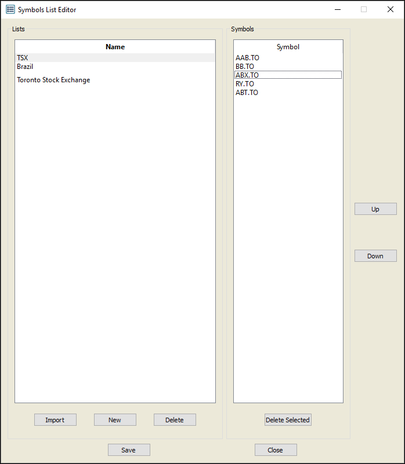
Task: Click the Symbol column header
Action: (x=288, y=47)
